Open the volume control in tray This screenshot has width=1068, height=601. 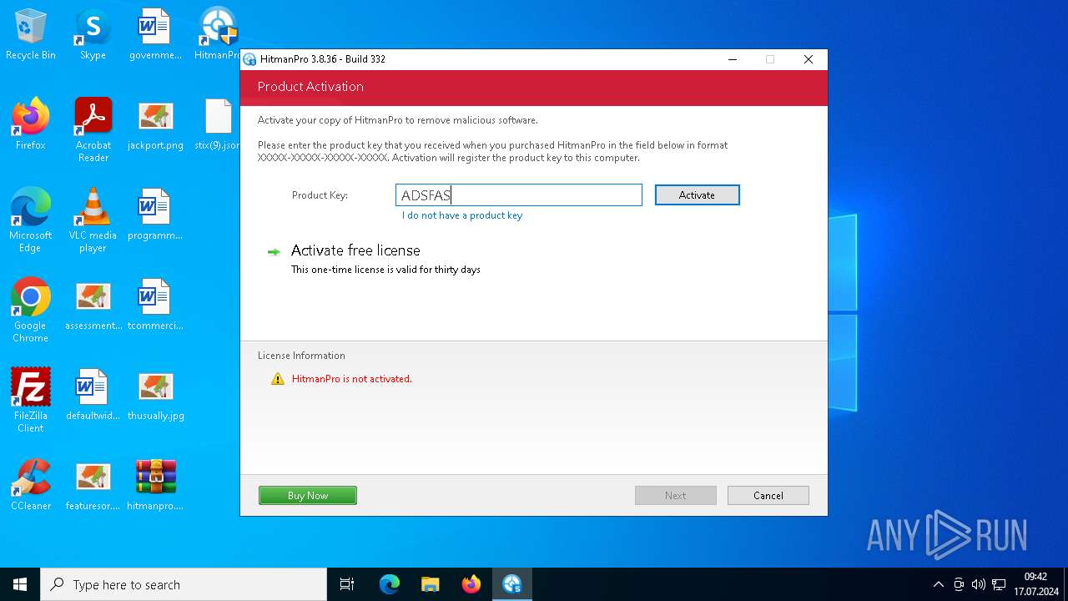tap(979, 584)
